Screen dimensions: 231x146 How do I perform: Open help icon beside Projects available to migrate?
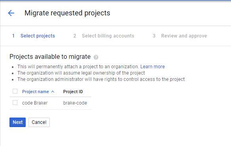[96, 57]
